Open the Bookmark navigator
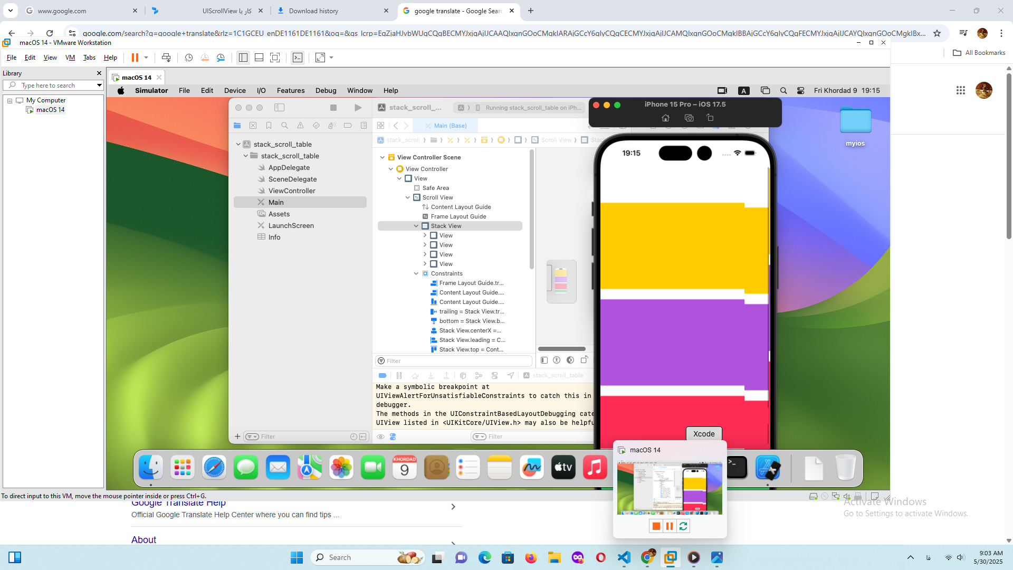 click(269, 126)
